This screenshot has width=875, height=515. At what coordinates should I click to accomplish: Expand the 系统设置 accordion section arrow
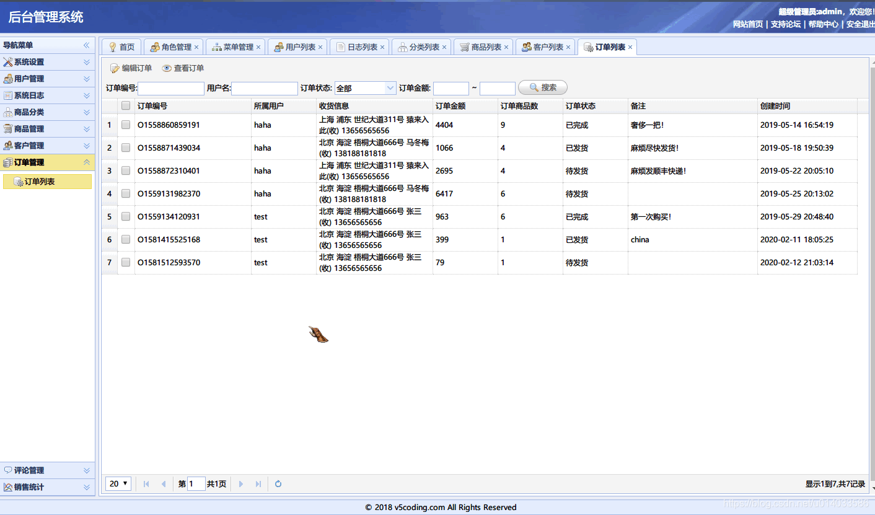pos(87,62)
